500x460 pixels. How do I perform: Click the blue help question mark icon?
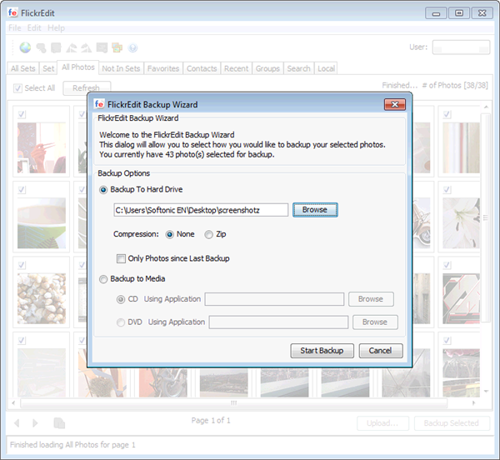tap(132, 48)
